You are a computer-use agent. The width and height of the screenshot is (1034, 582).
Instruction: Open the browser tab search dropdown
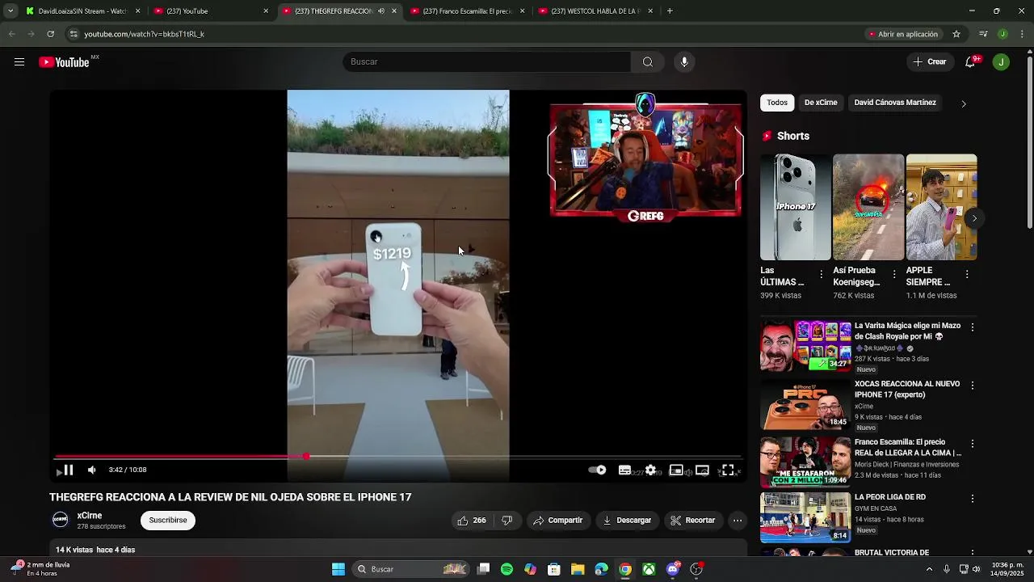point(10,11)
